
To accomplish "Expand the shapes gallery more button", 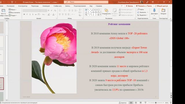I will point(101,15).
